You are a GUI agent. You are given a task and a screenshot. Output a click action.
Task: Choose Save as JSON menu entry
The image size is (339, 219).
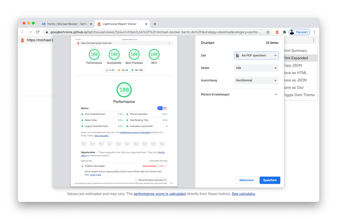pos(301,80)
